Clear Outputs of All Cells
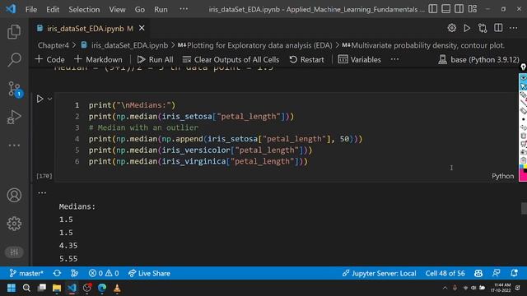Viewport: 527px width, 296px height. (x=231, y=59)
